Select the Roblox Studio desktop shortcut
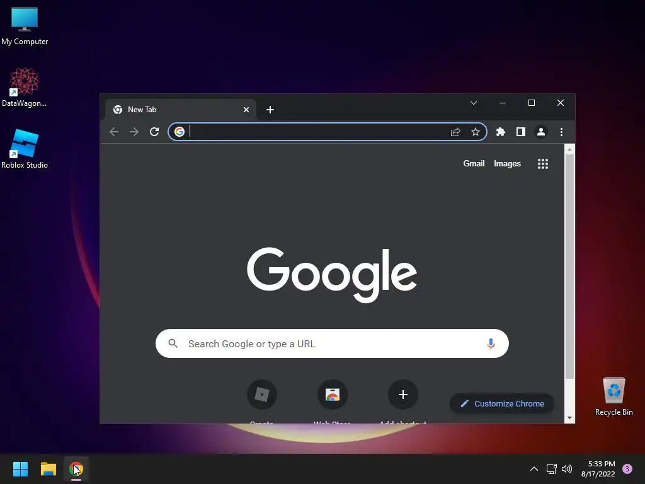Screen dimensions: 645x484 pyautogui.click(x=25, y=149)
